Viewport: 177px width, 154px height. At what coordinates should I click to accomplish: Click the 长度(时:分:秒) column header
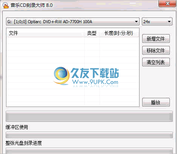pyautogui.click(x=119, y=33)
